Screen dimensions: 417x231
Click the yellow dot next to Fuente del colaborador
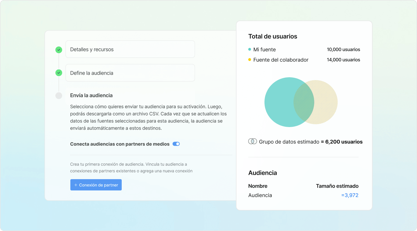[250, 60]
